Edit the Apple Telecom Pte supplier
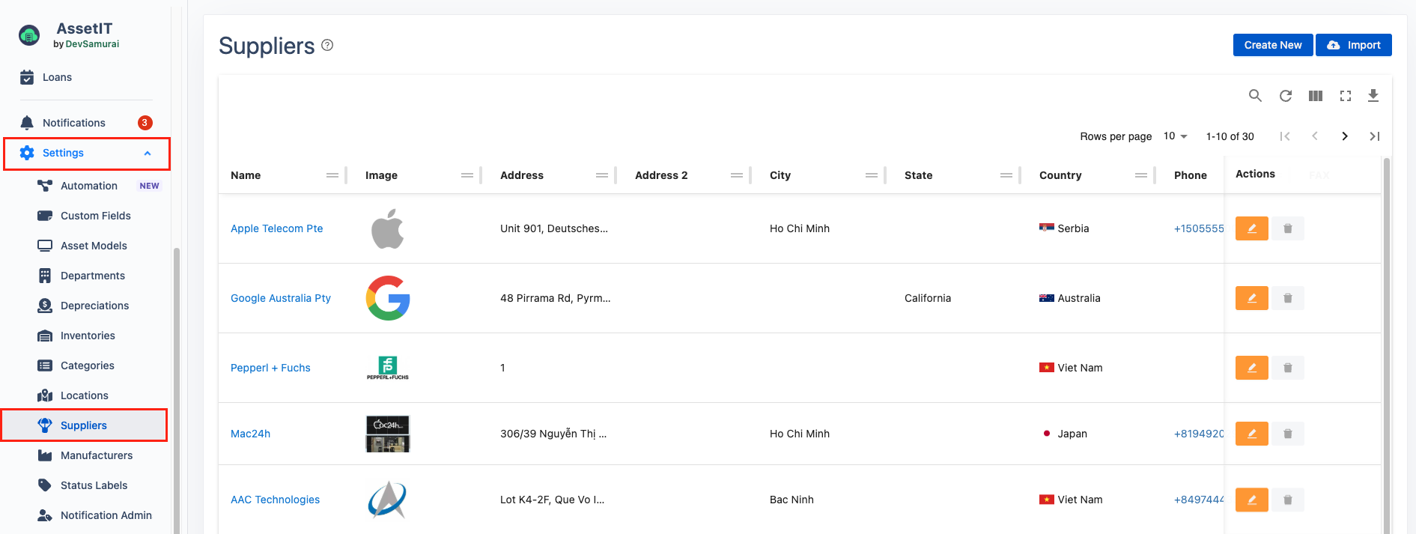 click(x=1251, y=228)
